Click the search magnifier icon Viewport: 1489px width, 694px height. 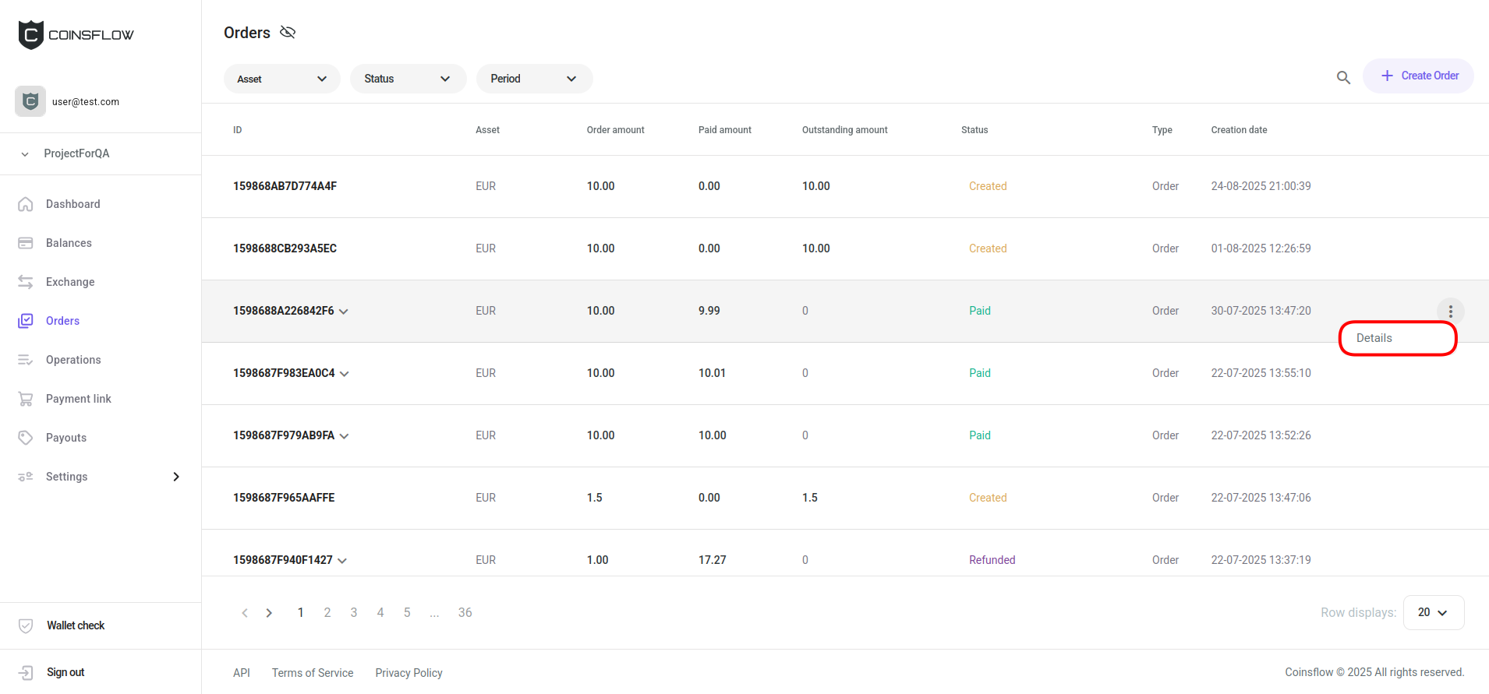1343,78
